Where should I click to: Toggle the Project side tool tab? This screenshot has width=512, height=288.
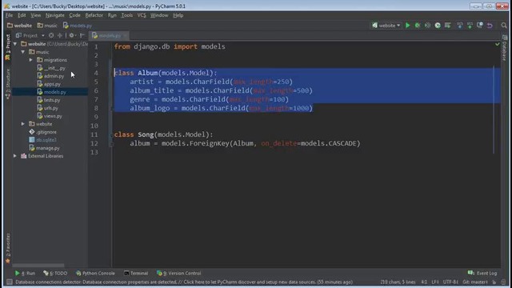[x=8, y=47]
